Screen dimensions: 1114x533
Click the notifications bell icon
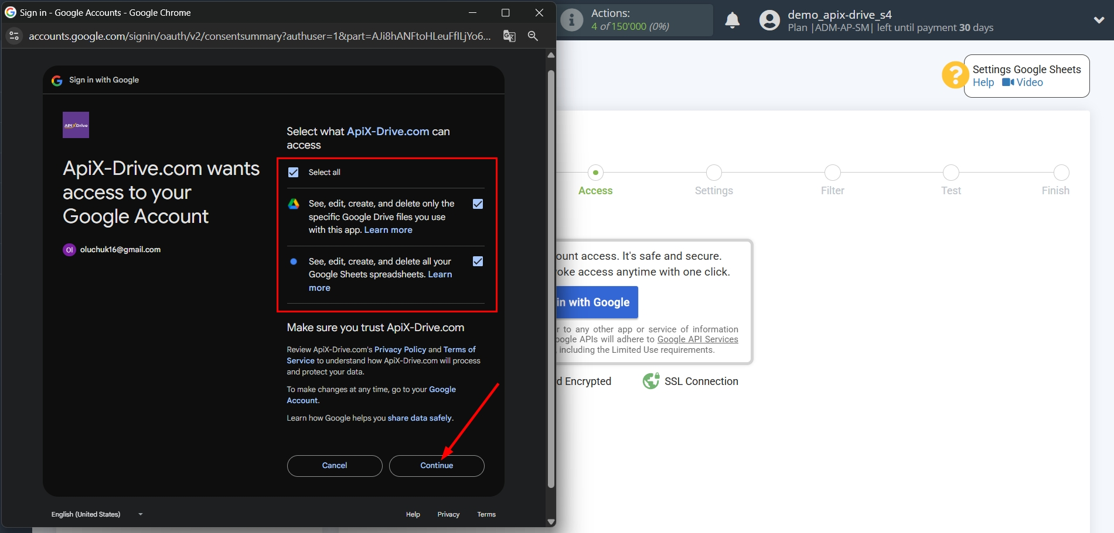point(732,20)
